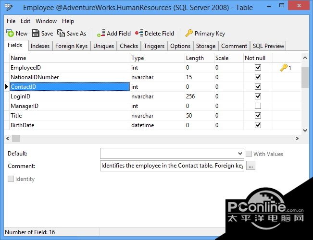This screenshot has width=313, height=240.
Task: Click the Name column header
Action: click(70, 58)
